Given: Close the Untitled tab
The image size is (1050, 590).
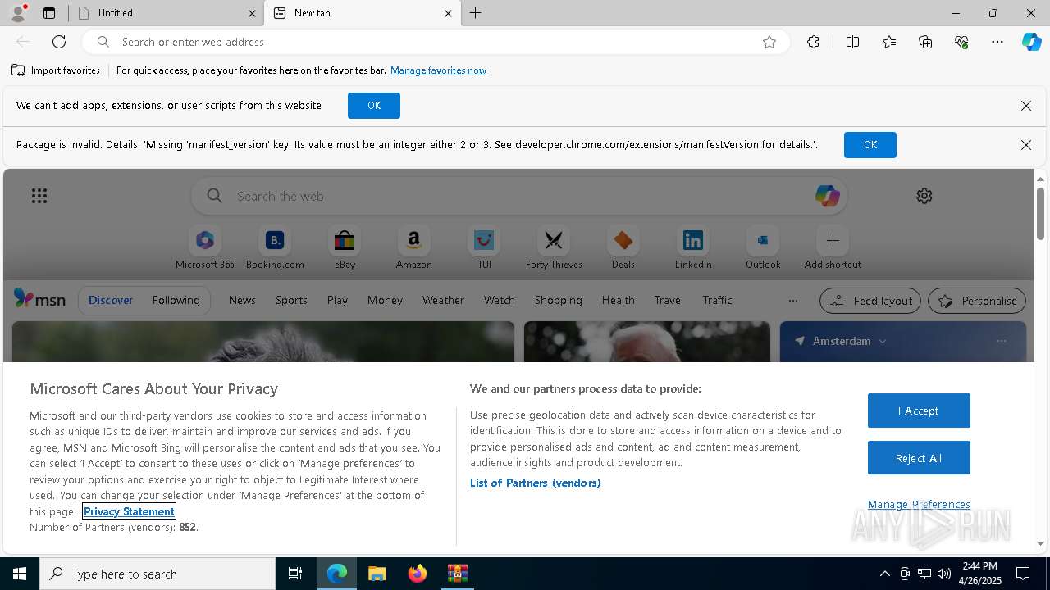Looking at the screenshot, I should click(252, 13).
